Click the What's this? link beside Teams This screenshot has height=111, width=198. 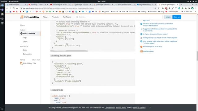pyautogui.click(x=36, y=60)
